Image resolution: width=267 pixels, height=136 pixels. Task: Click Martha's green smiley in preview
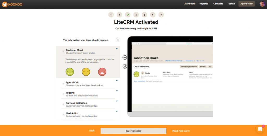(136, 74)
